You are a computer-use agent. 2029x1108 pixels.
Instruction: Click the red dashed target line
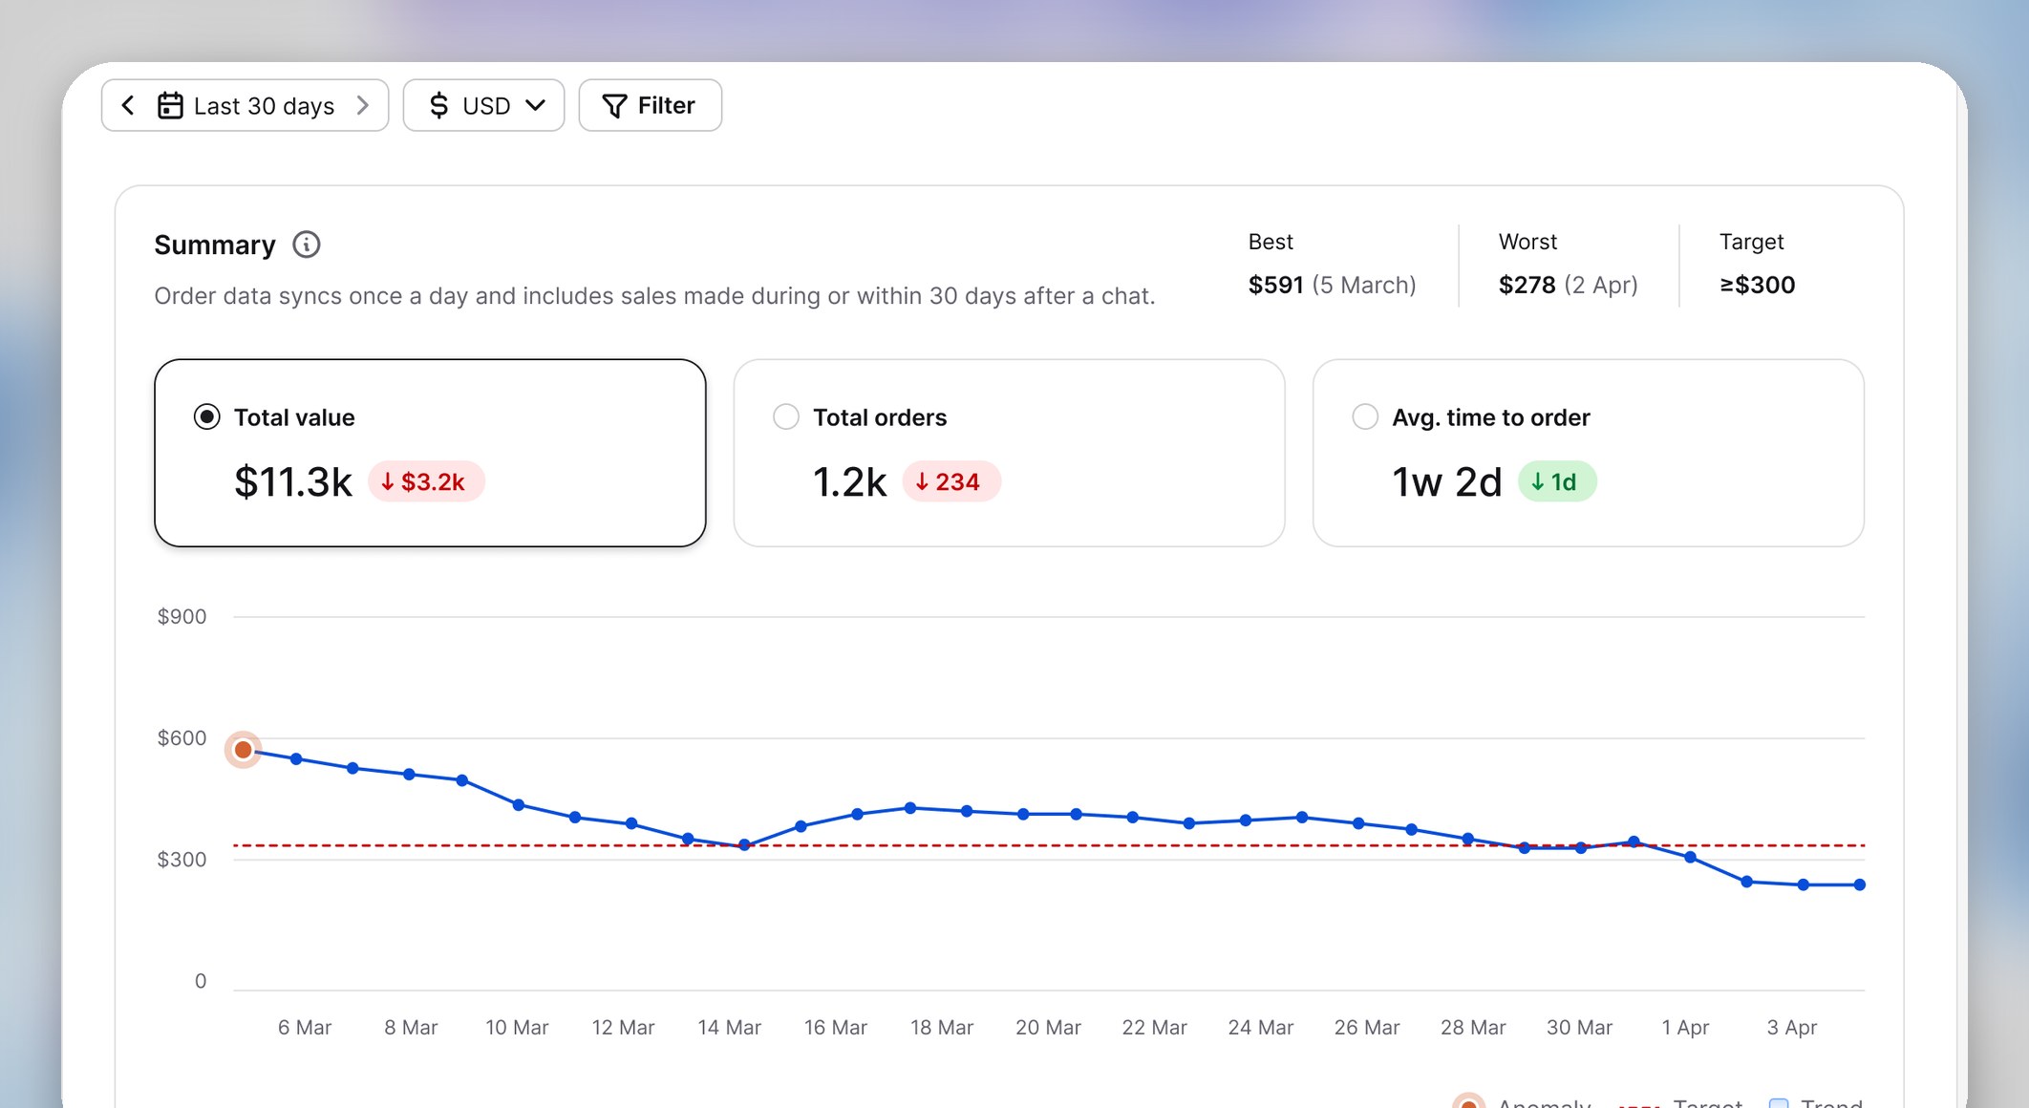point(1049,845)
